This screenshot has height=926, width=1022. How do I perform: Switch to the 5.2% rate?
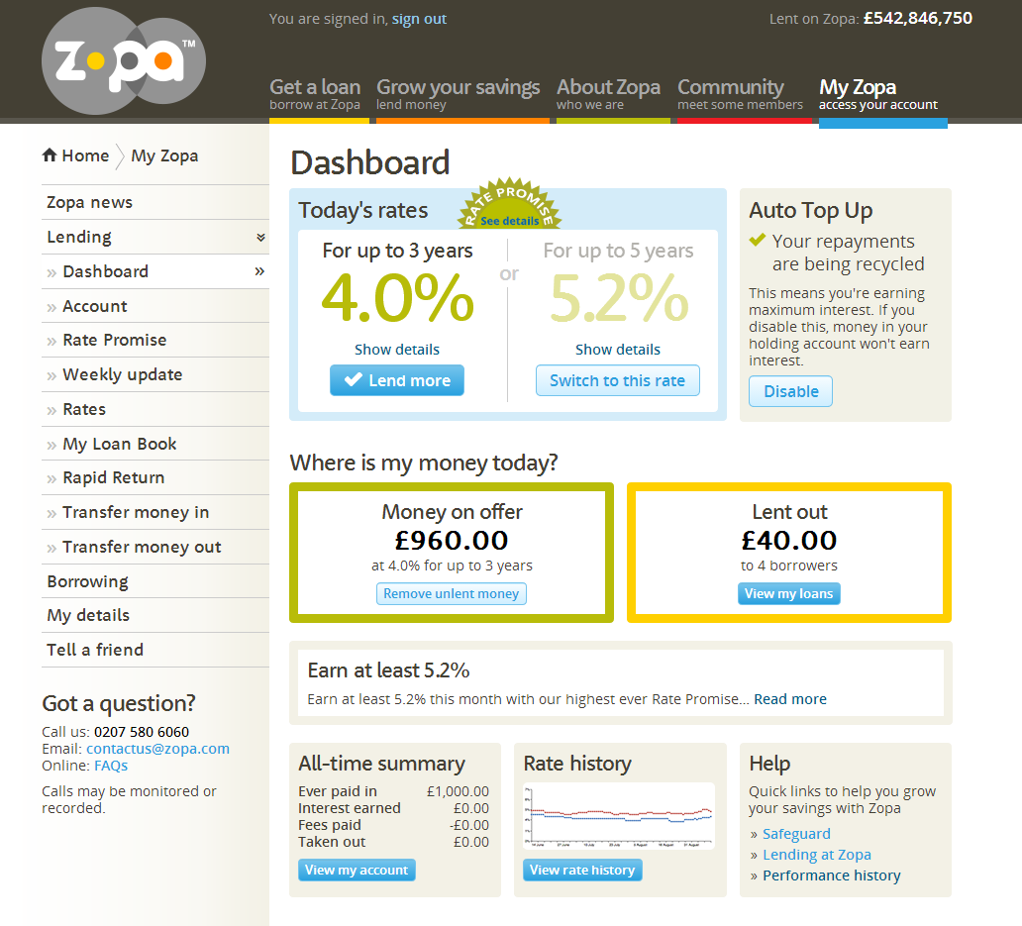coord(617,379)
